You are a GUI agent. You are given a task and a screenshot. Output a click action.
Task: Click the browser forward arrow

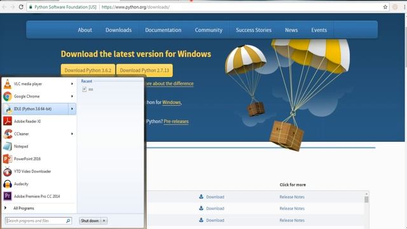[13, 7]
